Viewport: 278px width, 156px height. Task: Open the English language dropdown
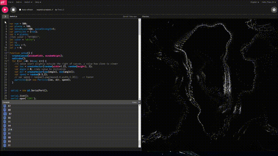click(x=255, y=2)
